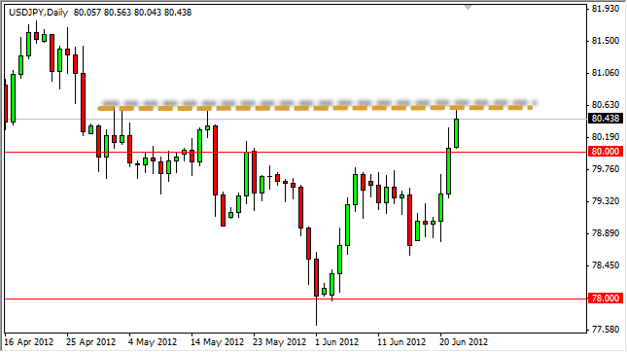Screen dimensions: 627x352
Task: Click the 78.890 price scale value
Action: pyautogui.click(x=606, y=233)
